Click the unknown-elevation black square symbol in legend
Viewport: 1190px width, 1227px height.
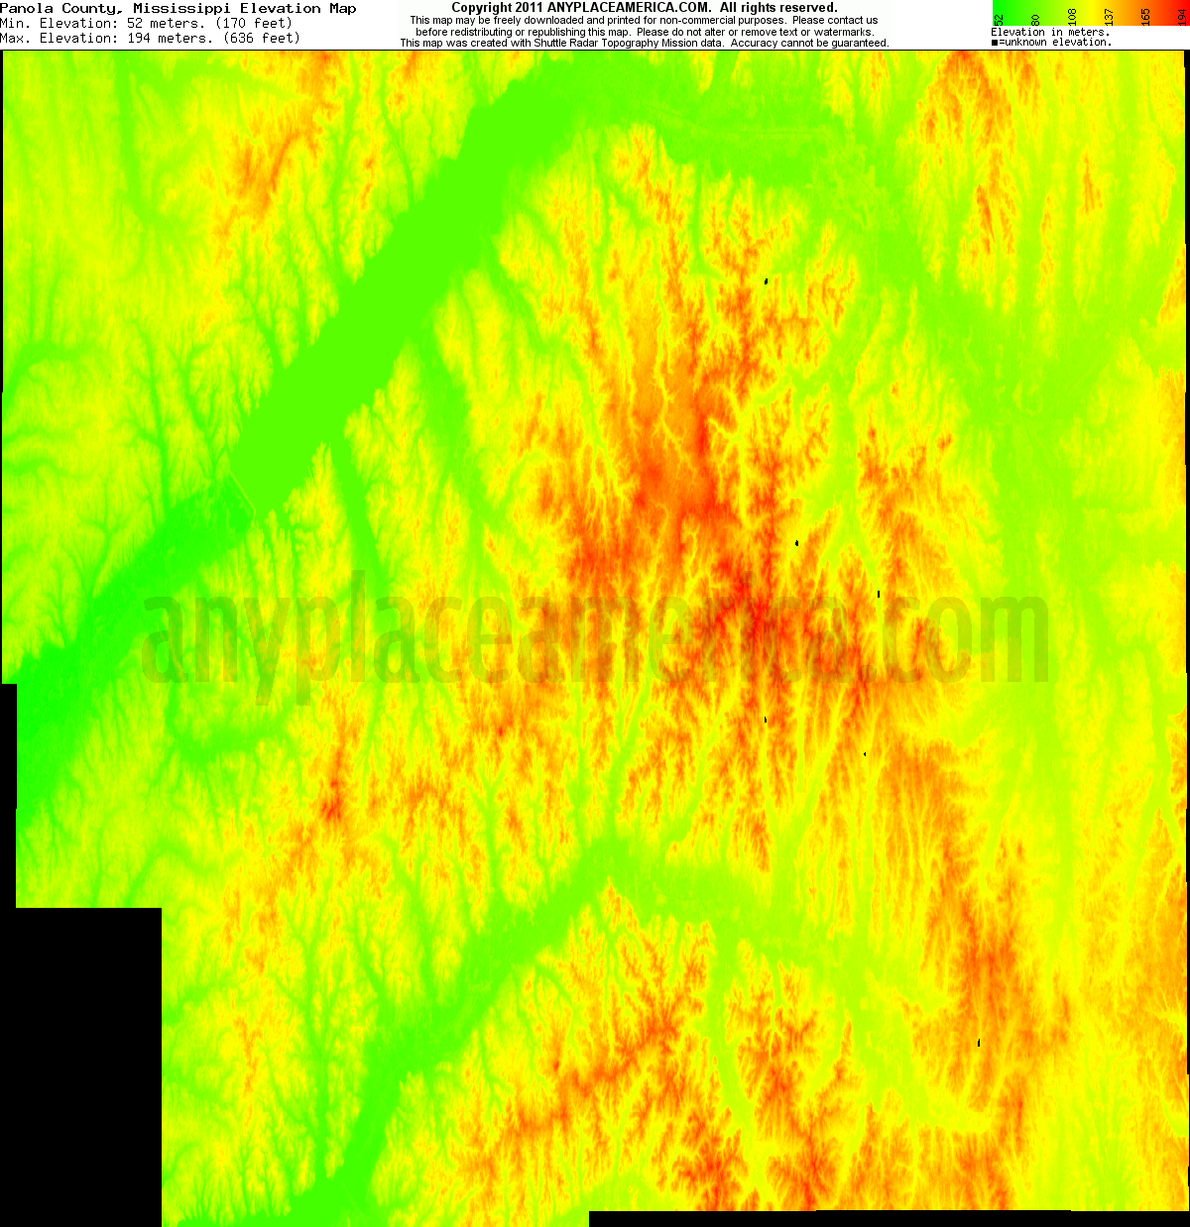(x=993, y=42)
